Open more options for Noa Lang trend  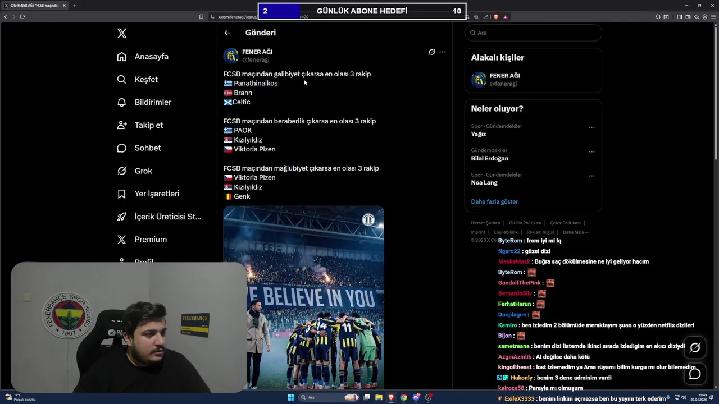[x=591, y=176]
